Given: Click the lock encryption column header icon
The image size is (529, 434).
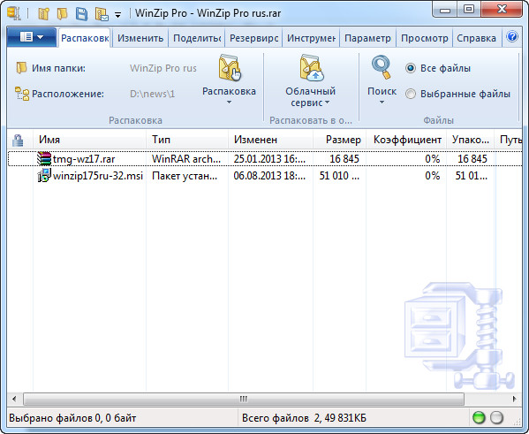Looking at the screenshot, I should point(18,140).
